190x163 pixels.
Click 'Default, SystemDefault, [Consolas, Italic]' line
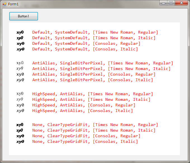[x=85, y=49]
